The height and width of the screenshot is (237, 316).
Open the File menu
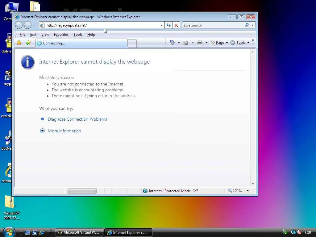tap(22, 35)
